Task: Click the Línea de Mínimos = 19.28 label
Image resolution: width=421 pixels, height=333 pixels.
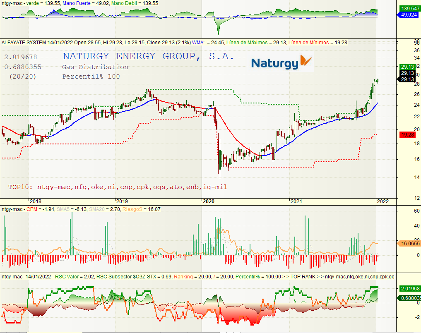Action: [318, 42]
